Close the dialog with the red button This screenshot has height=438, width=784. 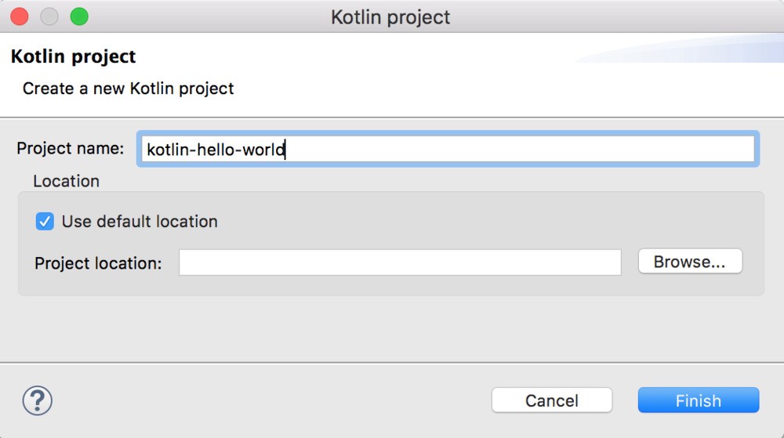pyautogui.click(x=20, y=16)
